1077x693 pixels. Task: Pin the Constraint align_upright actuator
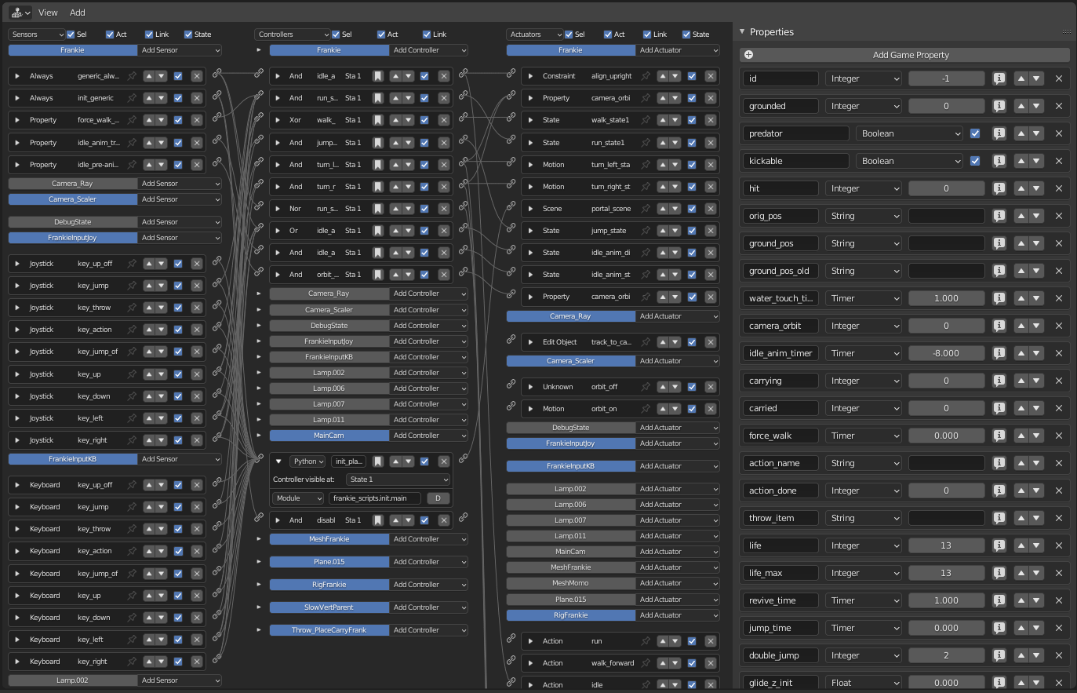(x=646, y=76)
